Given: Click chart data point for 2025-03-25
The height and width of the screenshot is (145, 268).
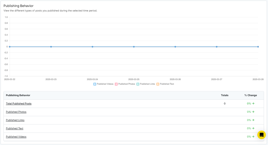Looking at the screenshot, I should (x=134, y=47).
